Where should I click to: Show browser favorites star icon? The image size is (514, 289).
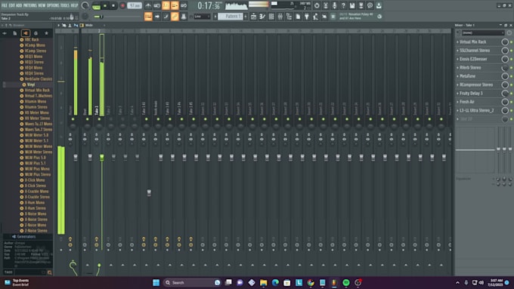pyautogui.click(x=46, y=33)
